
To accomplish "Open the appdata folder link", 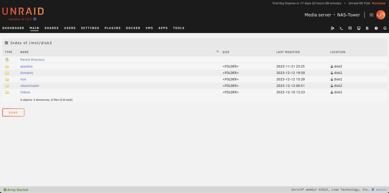I will pos(26,67).
